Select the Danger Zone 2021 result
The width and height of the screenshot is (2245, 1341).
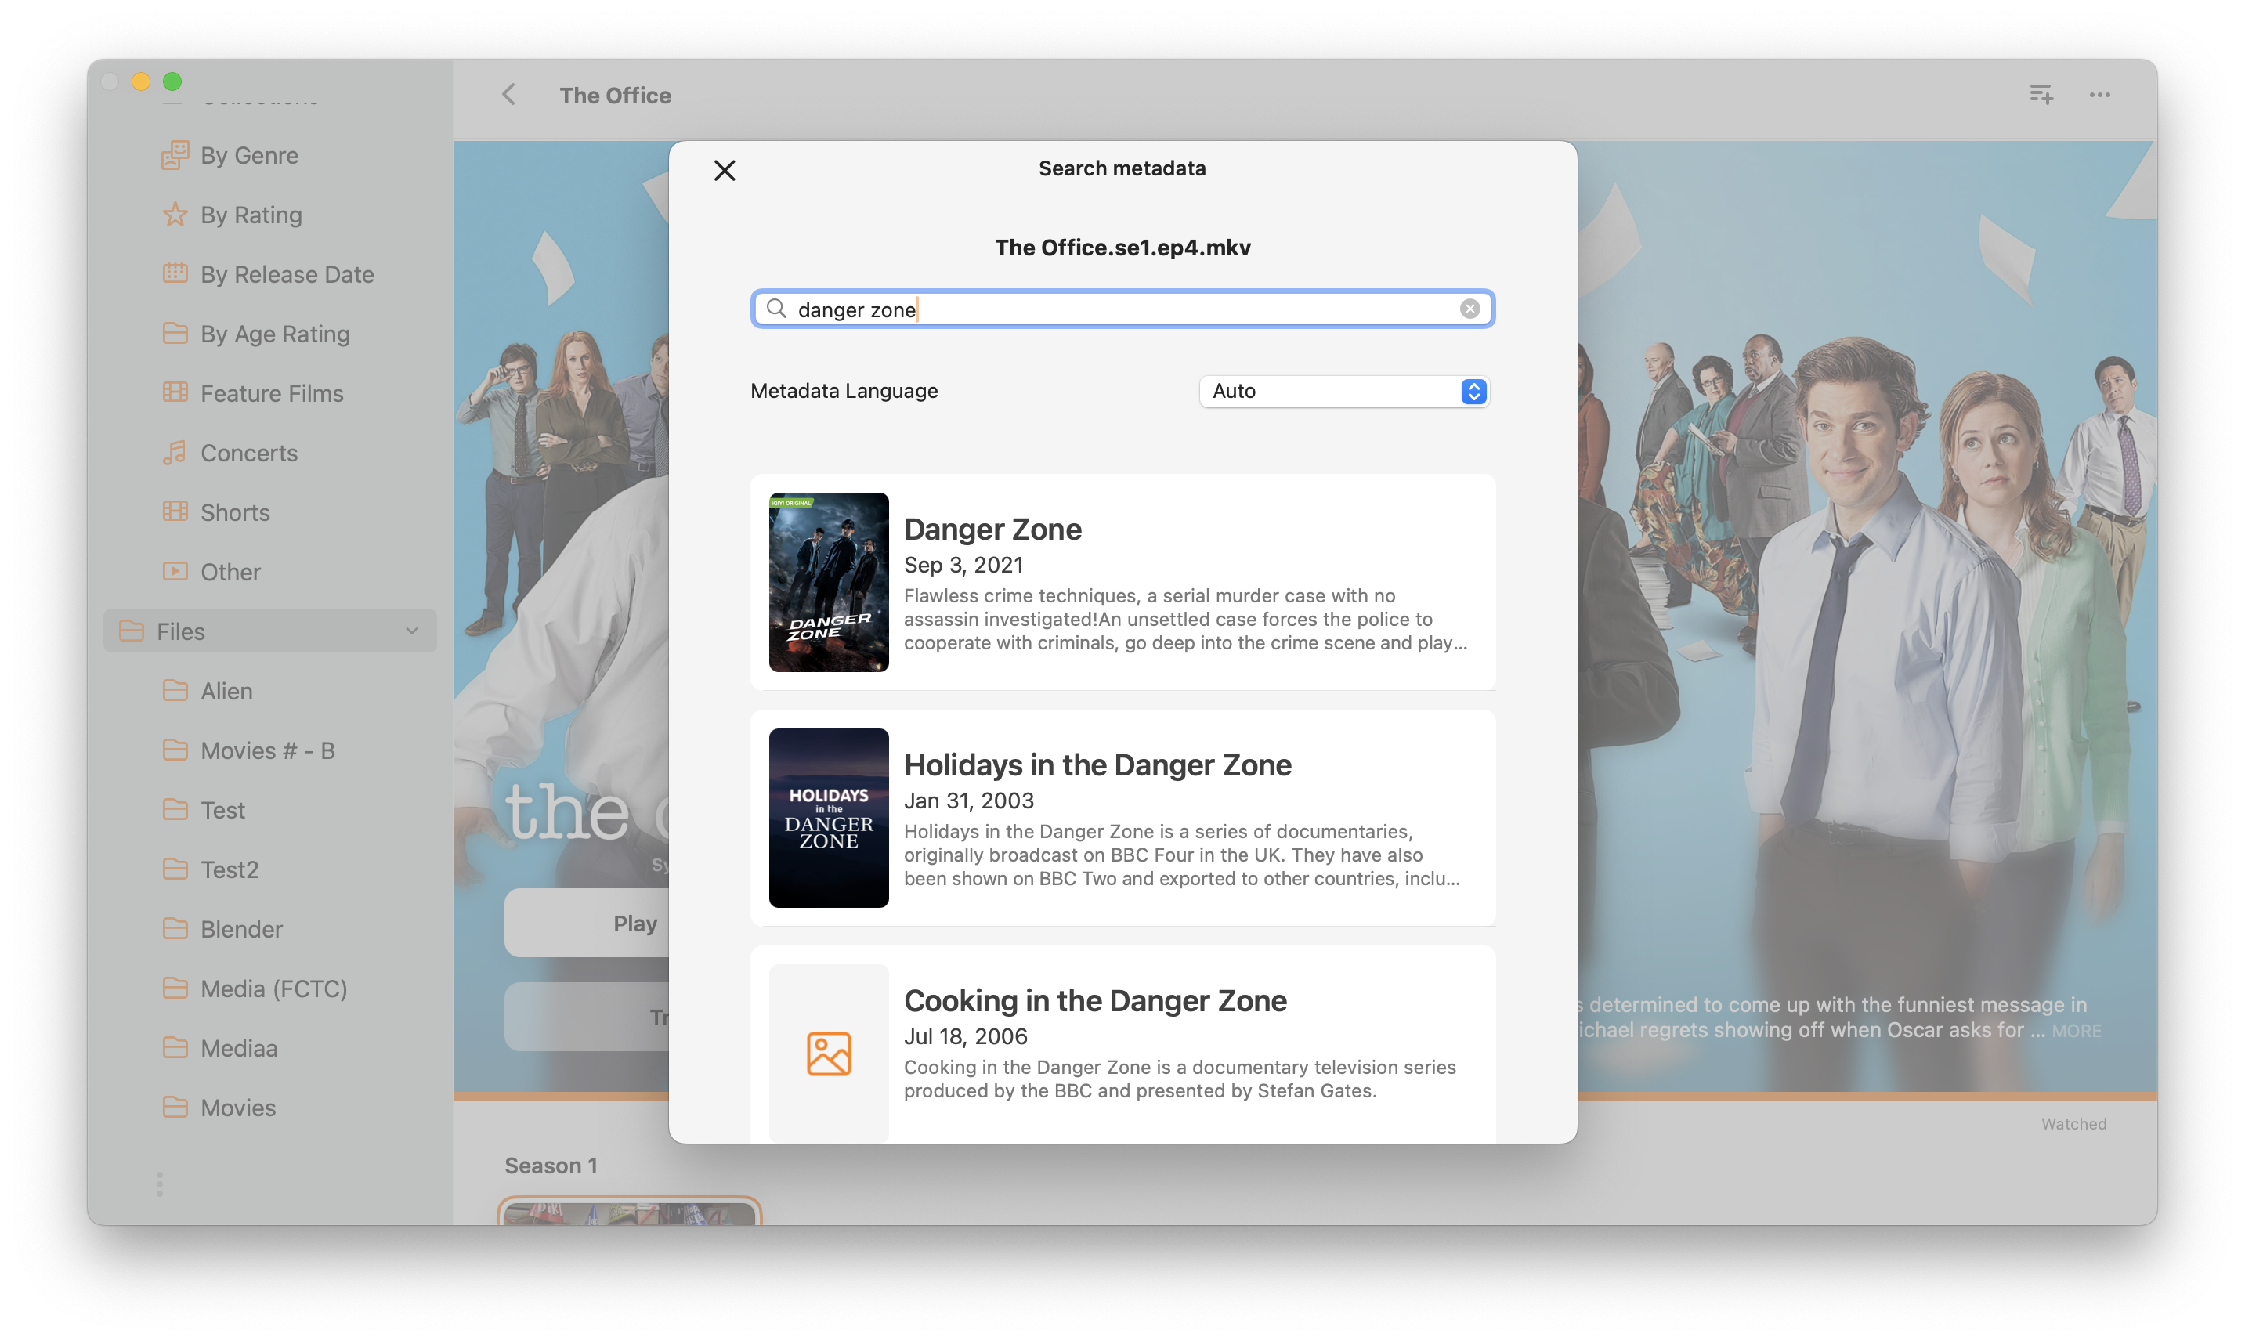1122,582
